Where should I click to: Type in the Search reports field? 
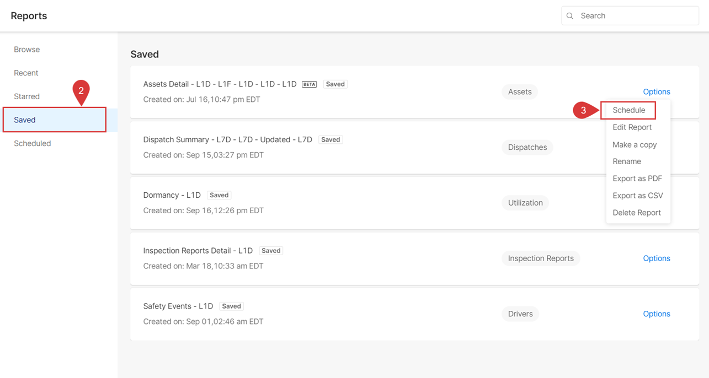[635, 16]
